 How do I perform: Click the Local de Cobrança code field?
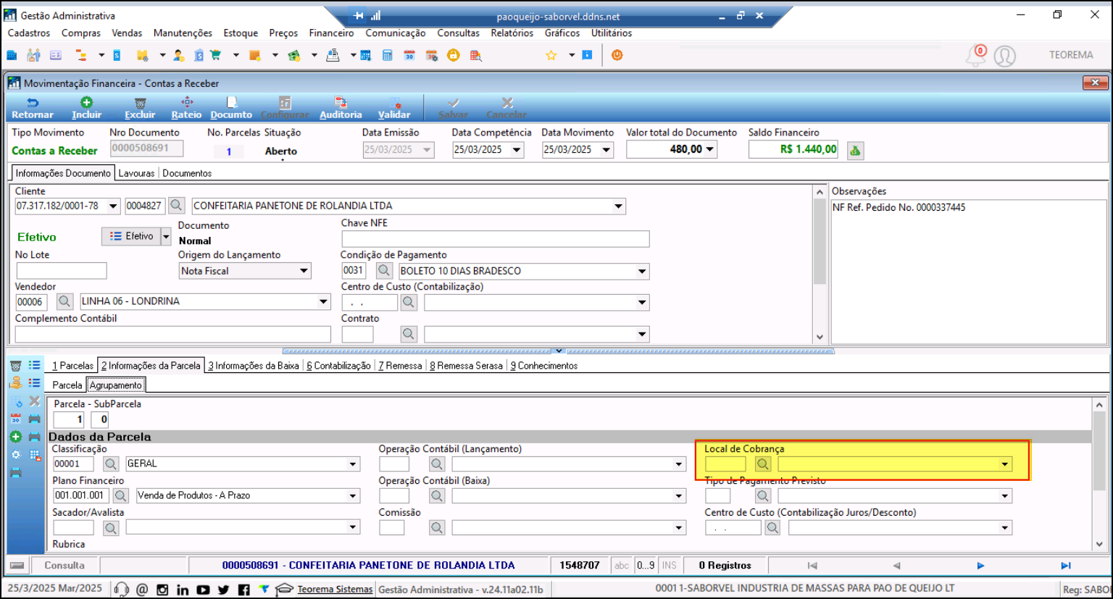click(725, 464)
